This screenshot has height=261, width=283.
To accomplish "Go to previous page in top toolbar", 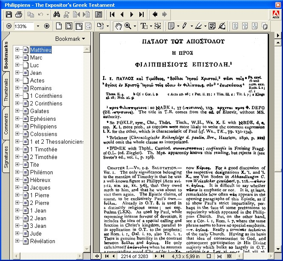I will click(x=122, y=14).
